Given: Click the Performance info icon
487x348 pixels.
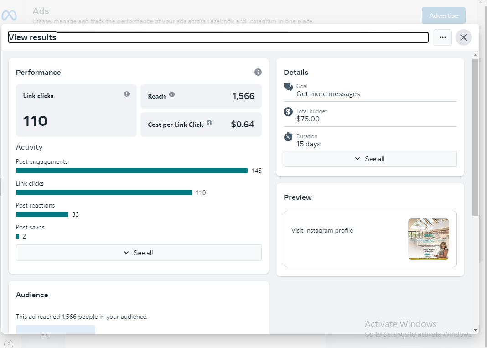Looking at the screenshot, I should 258,72.
